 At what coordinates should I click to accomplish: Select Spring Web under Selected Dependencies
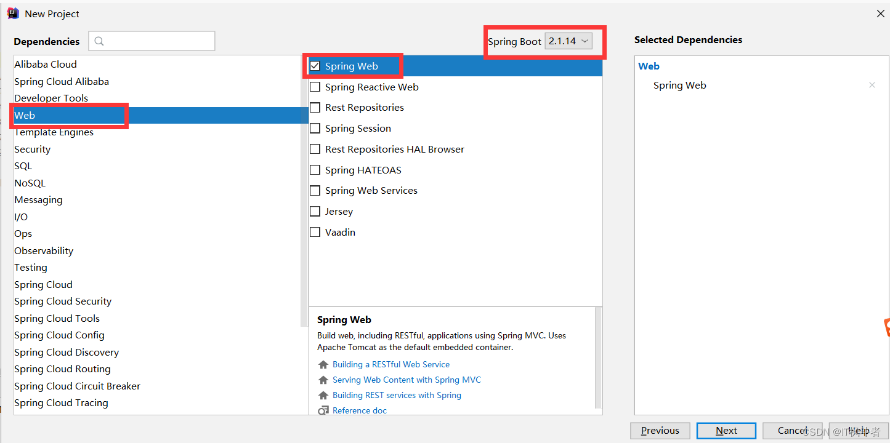[x=679, y=86]
